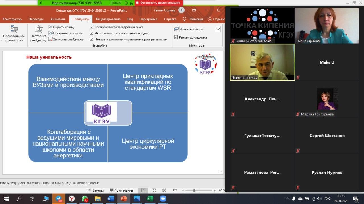The height and width of the screenshot is (204, 364).
Task: Open Zoom app from the taskbar
Action: pyautogui.click(x=163, y=199)
